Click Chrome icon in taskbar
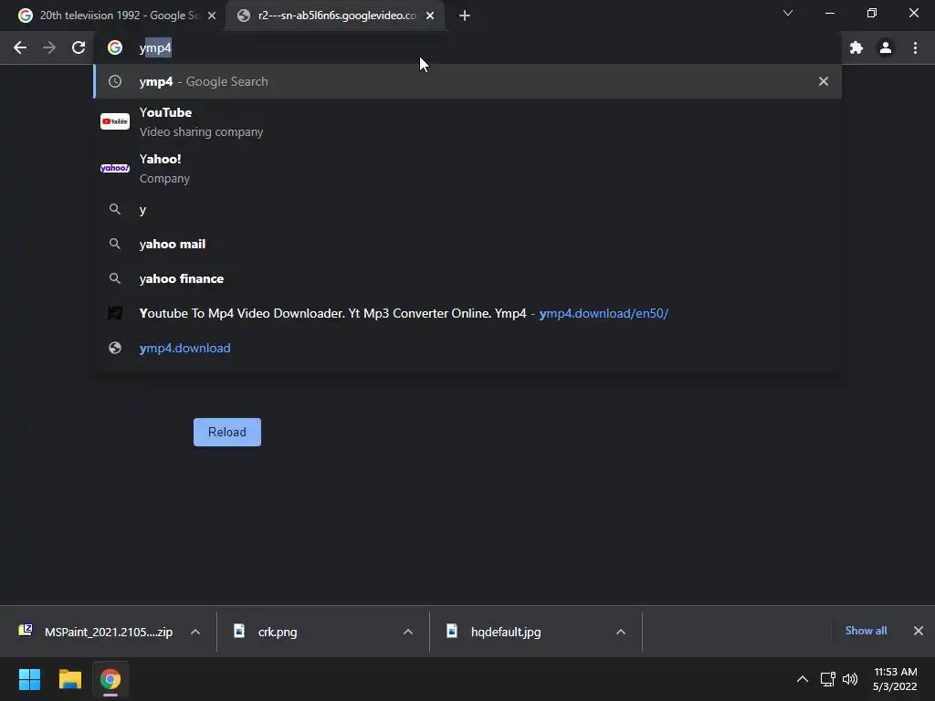The image size is (935, 701). click(x=110, y=679)
